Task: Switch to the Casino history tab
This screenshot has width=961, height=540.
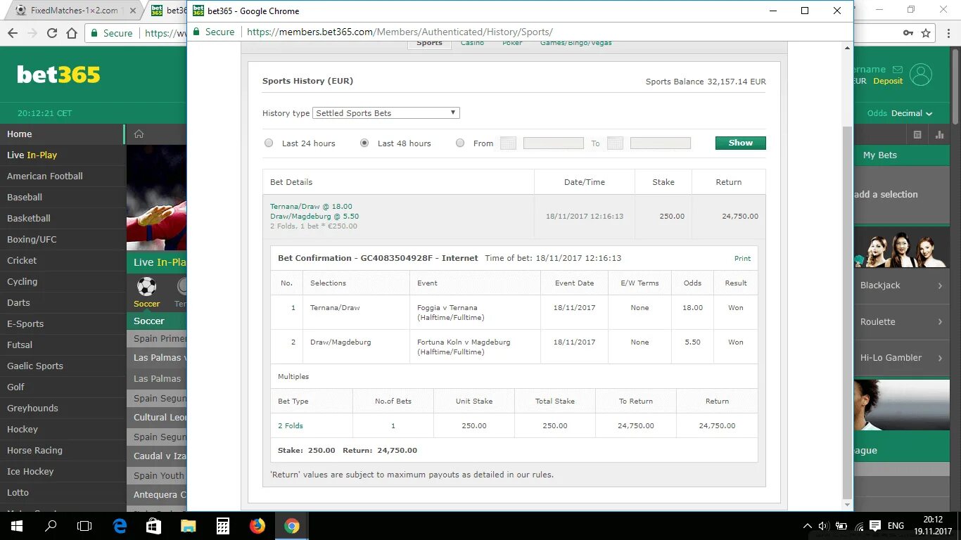Action: pos(473,43)
